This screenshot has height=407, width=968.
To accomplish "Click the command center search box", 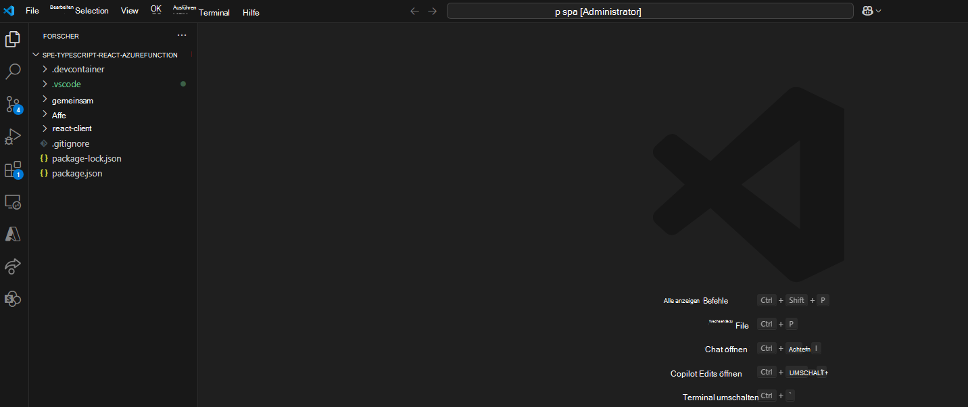I will pos(650,11).
